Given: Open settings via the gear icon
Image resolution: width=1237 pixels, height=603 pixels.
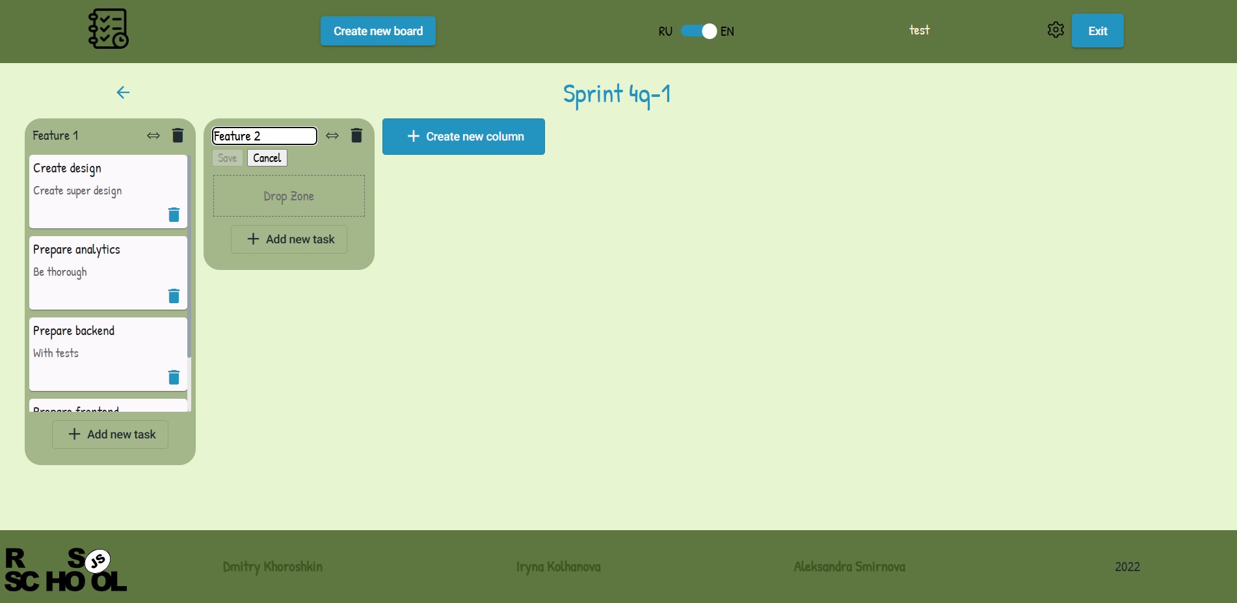Looking at the screenshot, I should tap(1056, 29).
